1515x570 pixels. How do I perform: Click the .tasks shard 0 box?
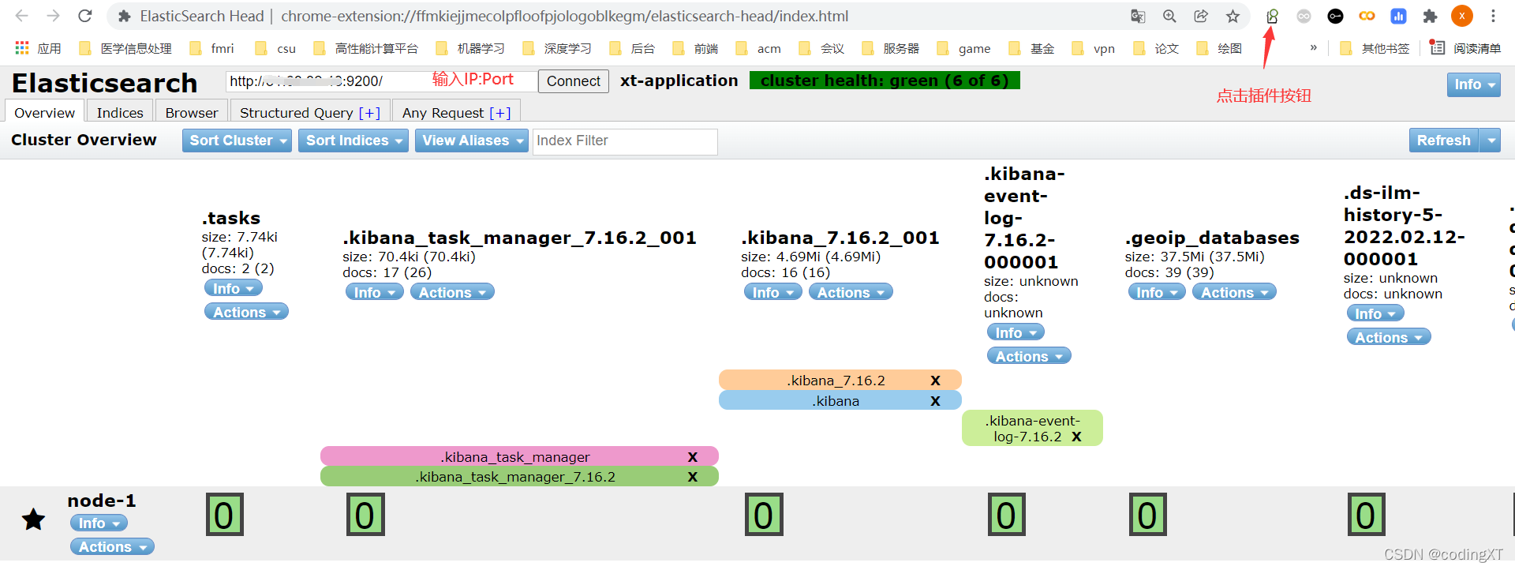(225, 515)
